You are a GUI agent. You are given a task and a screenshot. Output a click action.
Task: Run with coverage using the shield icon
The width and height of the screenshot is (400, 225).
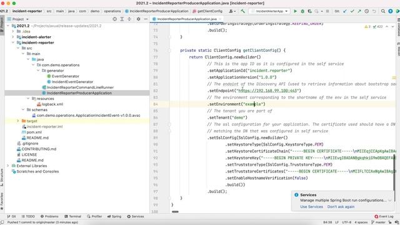(309, 11)
